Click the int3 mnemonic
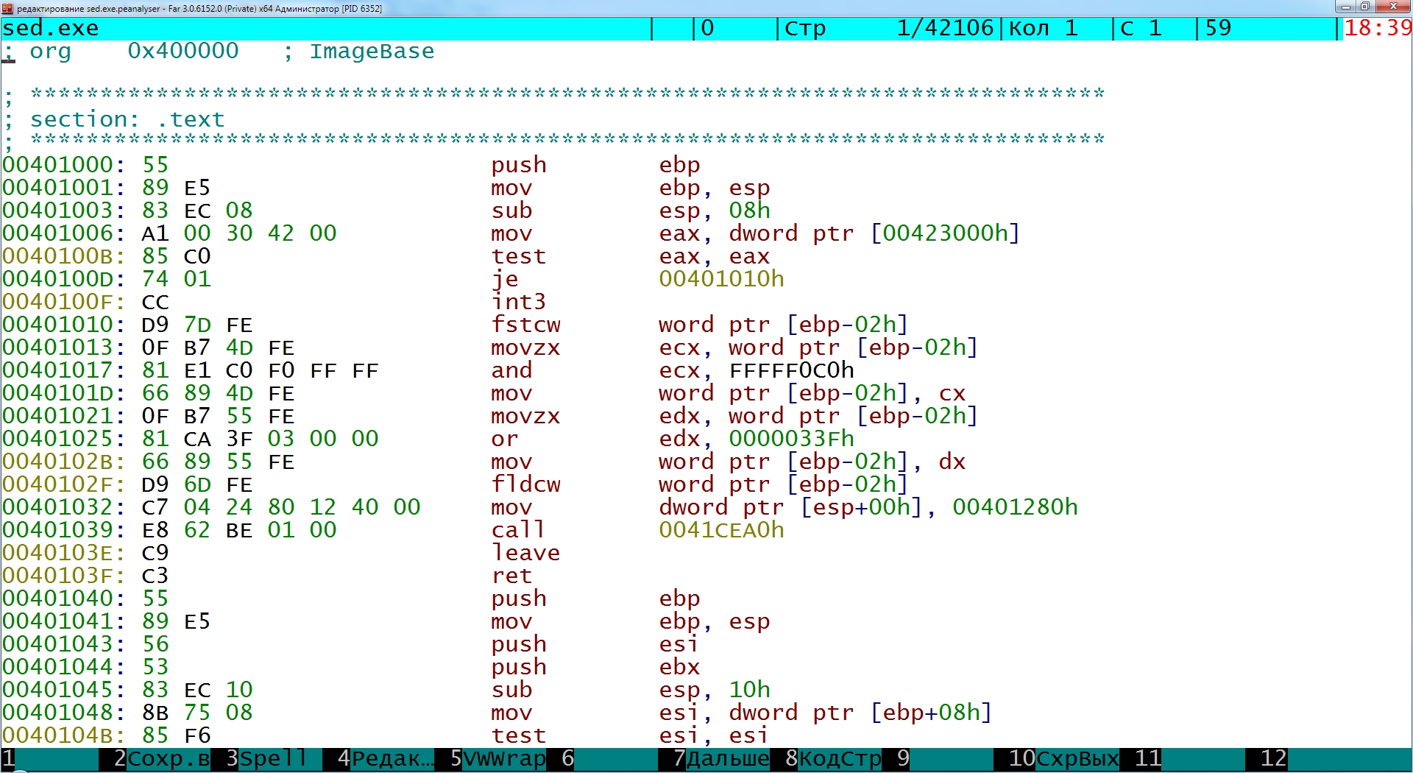Viewport: 1413px width, 773px height. [x=519, y=302]
